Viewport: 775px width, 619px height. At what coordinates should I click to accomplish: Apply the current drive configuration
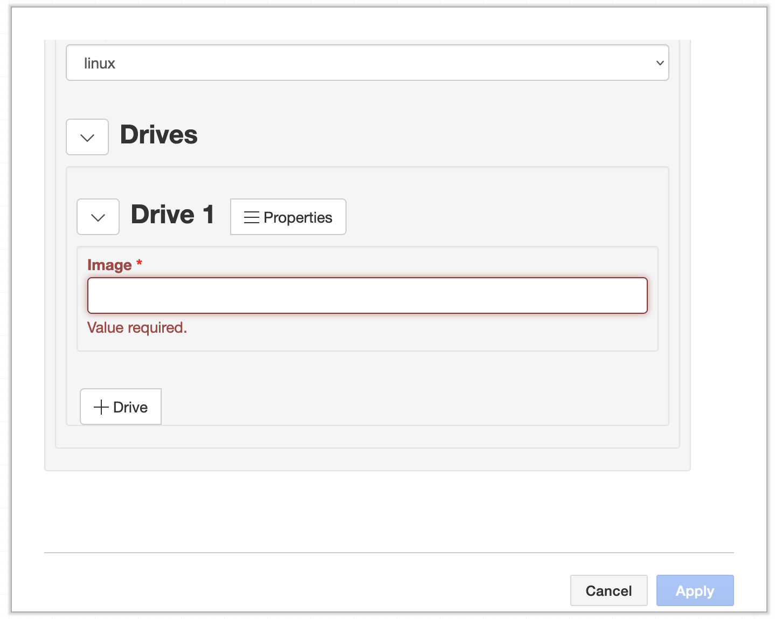point(695,590)
